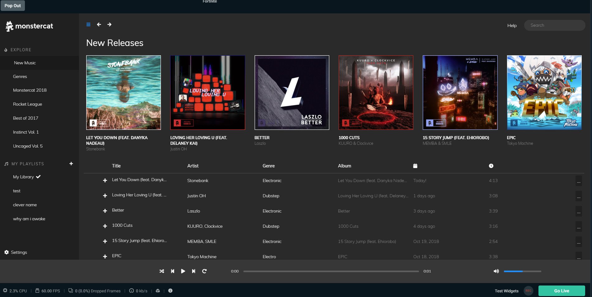Open Rocket League playlist
The width and height of the screenshot is (592, 297).
pos(27,104)
